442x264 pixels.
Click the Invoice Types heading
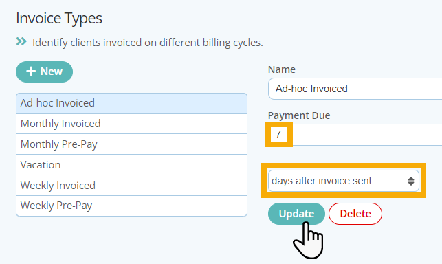59,19
